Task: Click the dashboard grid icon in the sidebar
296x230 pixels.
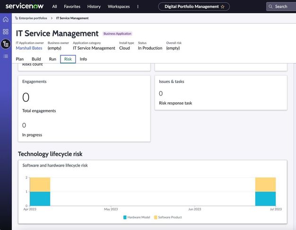Action: pos(6,32)
